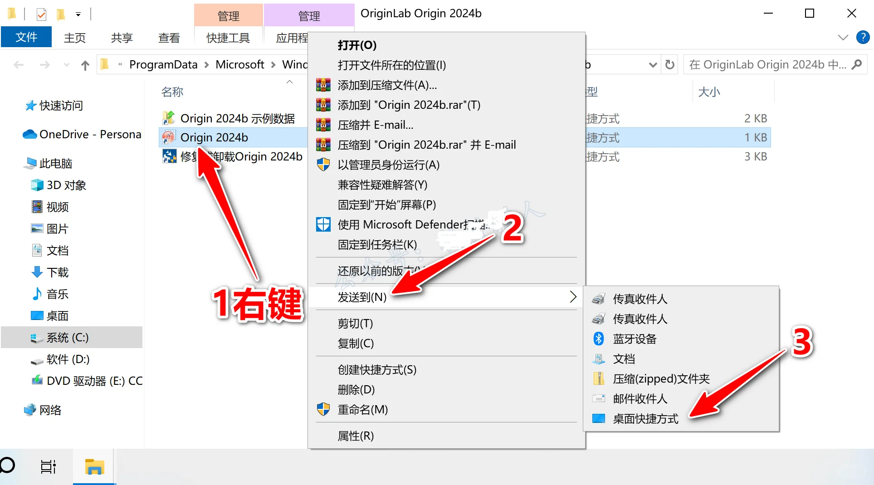Click inside the OriginLab search box
874x485 pixels.
pyautogui.click(x=767, y=64)
